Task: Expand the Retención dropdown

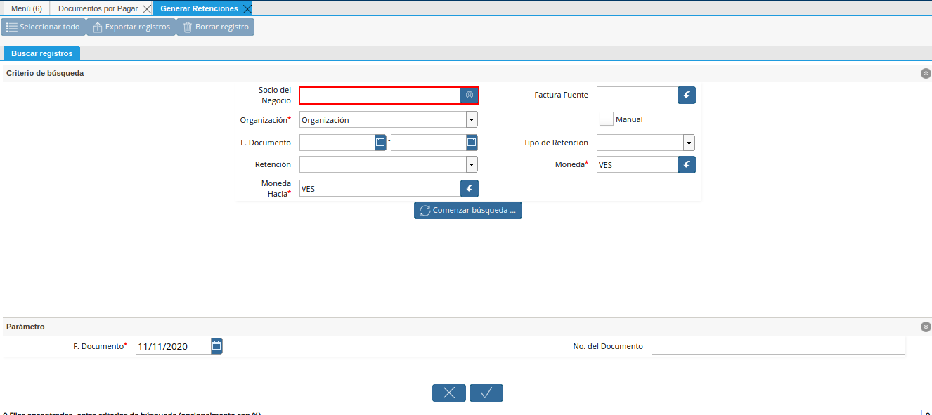Action: point(472,164)
